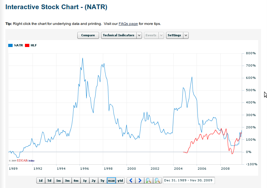Switch to the 6m time range
The height and width of the screenshot is (188, 267).
(x=76, y=180)
